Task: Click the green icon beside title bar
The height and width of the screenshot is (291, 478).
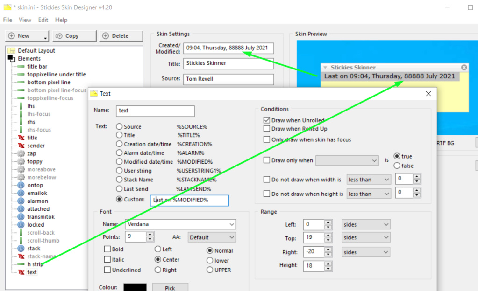Action: (x=21, y=66)
